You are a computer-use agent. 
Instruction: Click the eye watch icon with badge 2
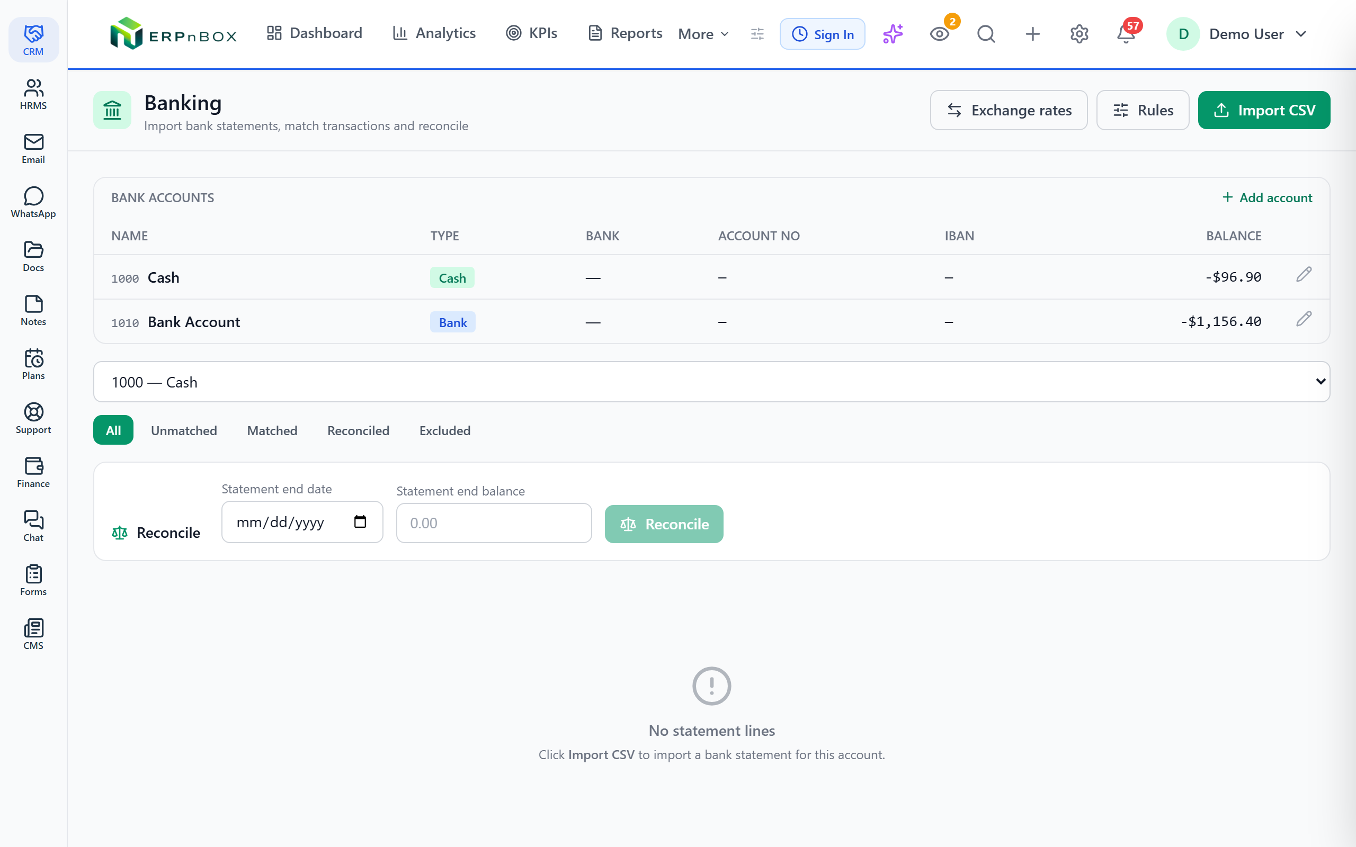point(940,34)
